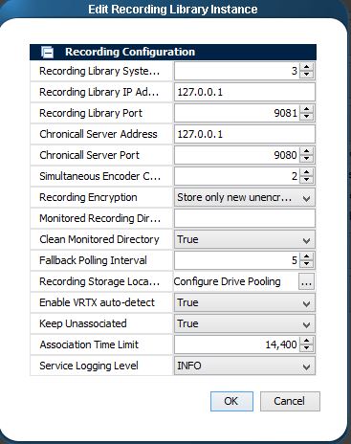Click the Recording Configuration header title
The image size is (351, 444).
(x=130, y=52)
